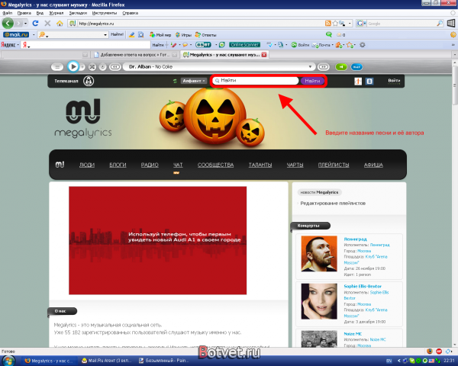
Task: Go to ТАЛАНТЫ section
Action: tap(260, 165)
